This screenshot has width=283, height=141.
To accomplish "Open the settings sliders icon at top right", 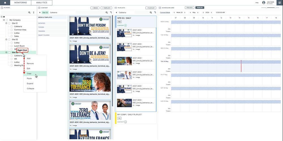I will (280, 3).
